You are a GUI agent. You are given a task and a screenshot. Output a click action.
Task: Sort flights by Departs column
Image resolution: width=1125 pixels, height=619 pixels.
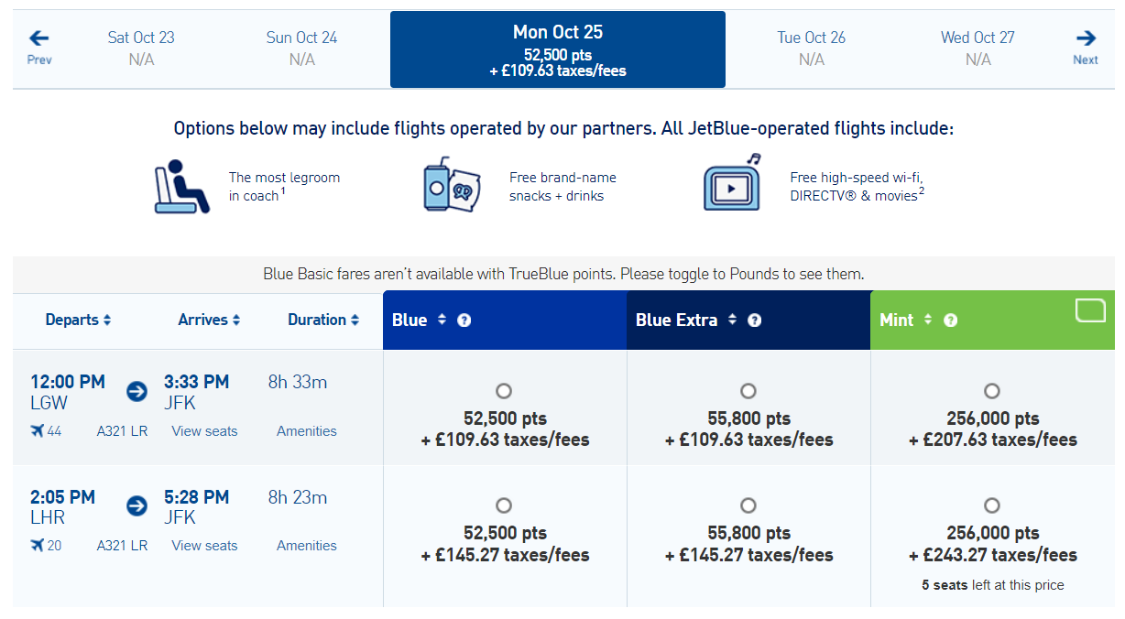click(x=78, y=320)
